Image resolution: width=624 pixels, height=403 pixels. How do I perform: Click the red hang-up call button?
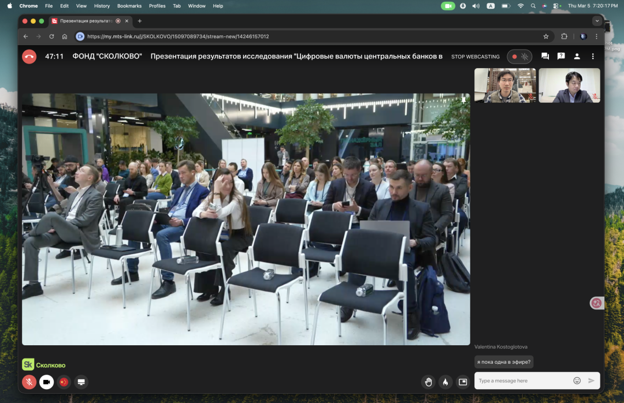29,57
